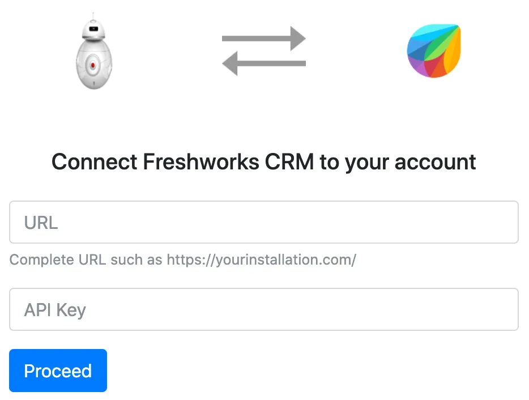The height and width of the screenshot is (400, 529).
Task: Click the "Complete URL such as" helper text
Action: click(x=86, y=259)
